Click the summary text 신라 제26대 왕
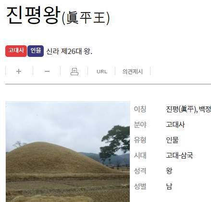Image resolution: width=211 pixels, height=202 pixels. pyautogui.click(x=69, y=52)
